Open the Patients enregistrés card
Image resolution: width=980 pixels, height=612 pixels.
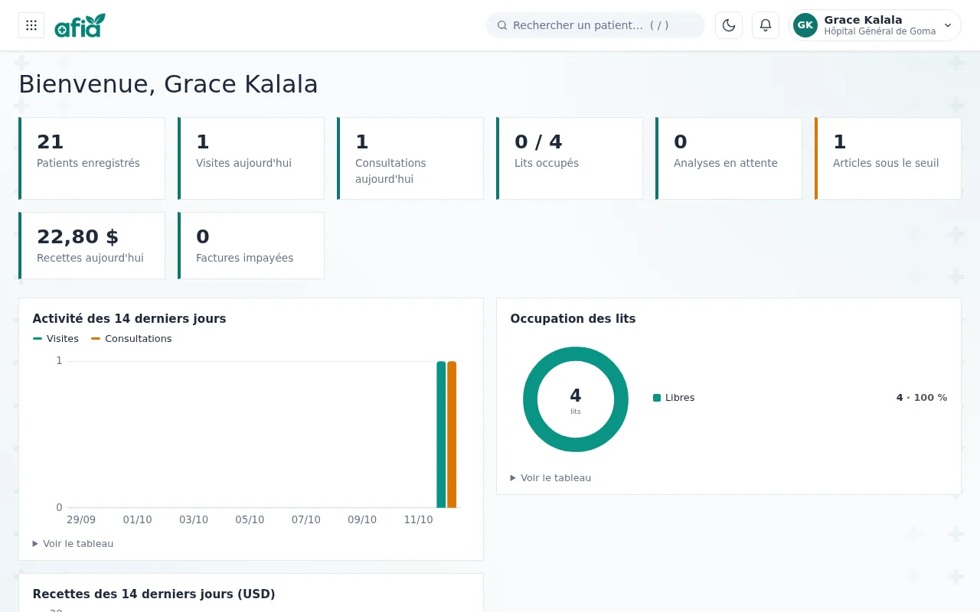pyautogui.click(x=92, y=158)
